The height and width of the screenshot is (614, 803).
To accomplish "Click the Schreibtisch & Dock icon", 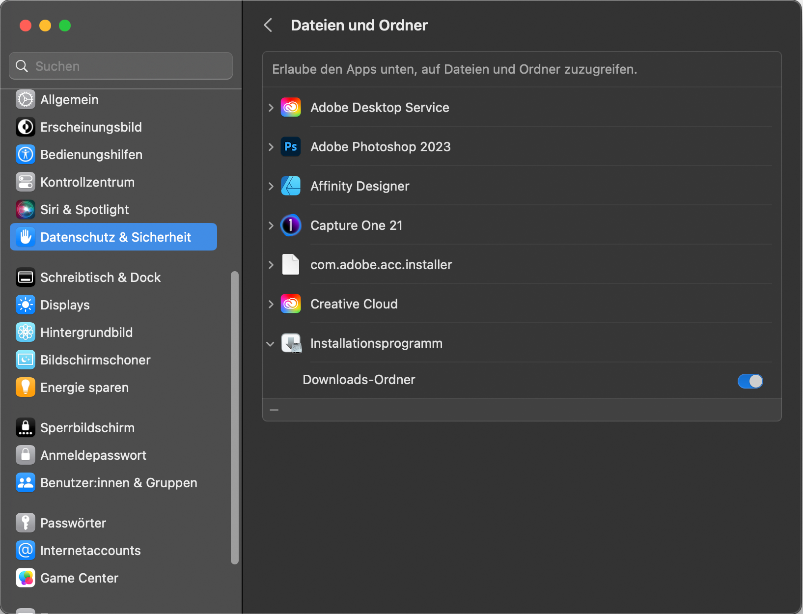I will click(x=26, y=278).
